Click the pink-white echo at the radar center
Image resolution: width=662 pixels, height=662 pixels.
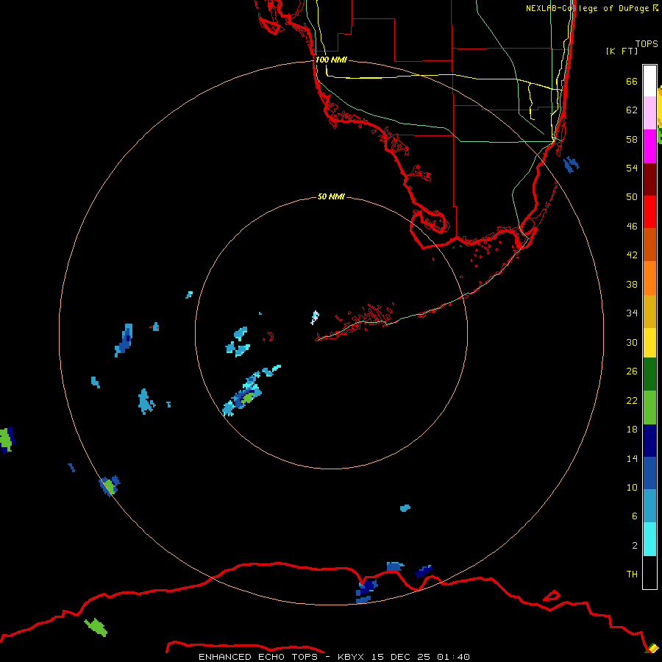click(x=315, y=318)
